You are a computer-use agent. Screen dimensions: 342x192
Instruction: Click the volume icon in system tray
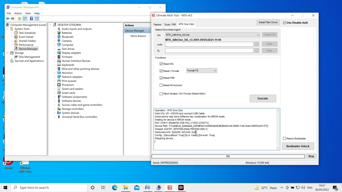(x=303, y=188)
